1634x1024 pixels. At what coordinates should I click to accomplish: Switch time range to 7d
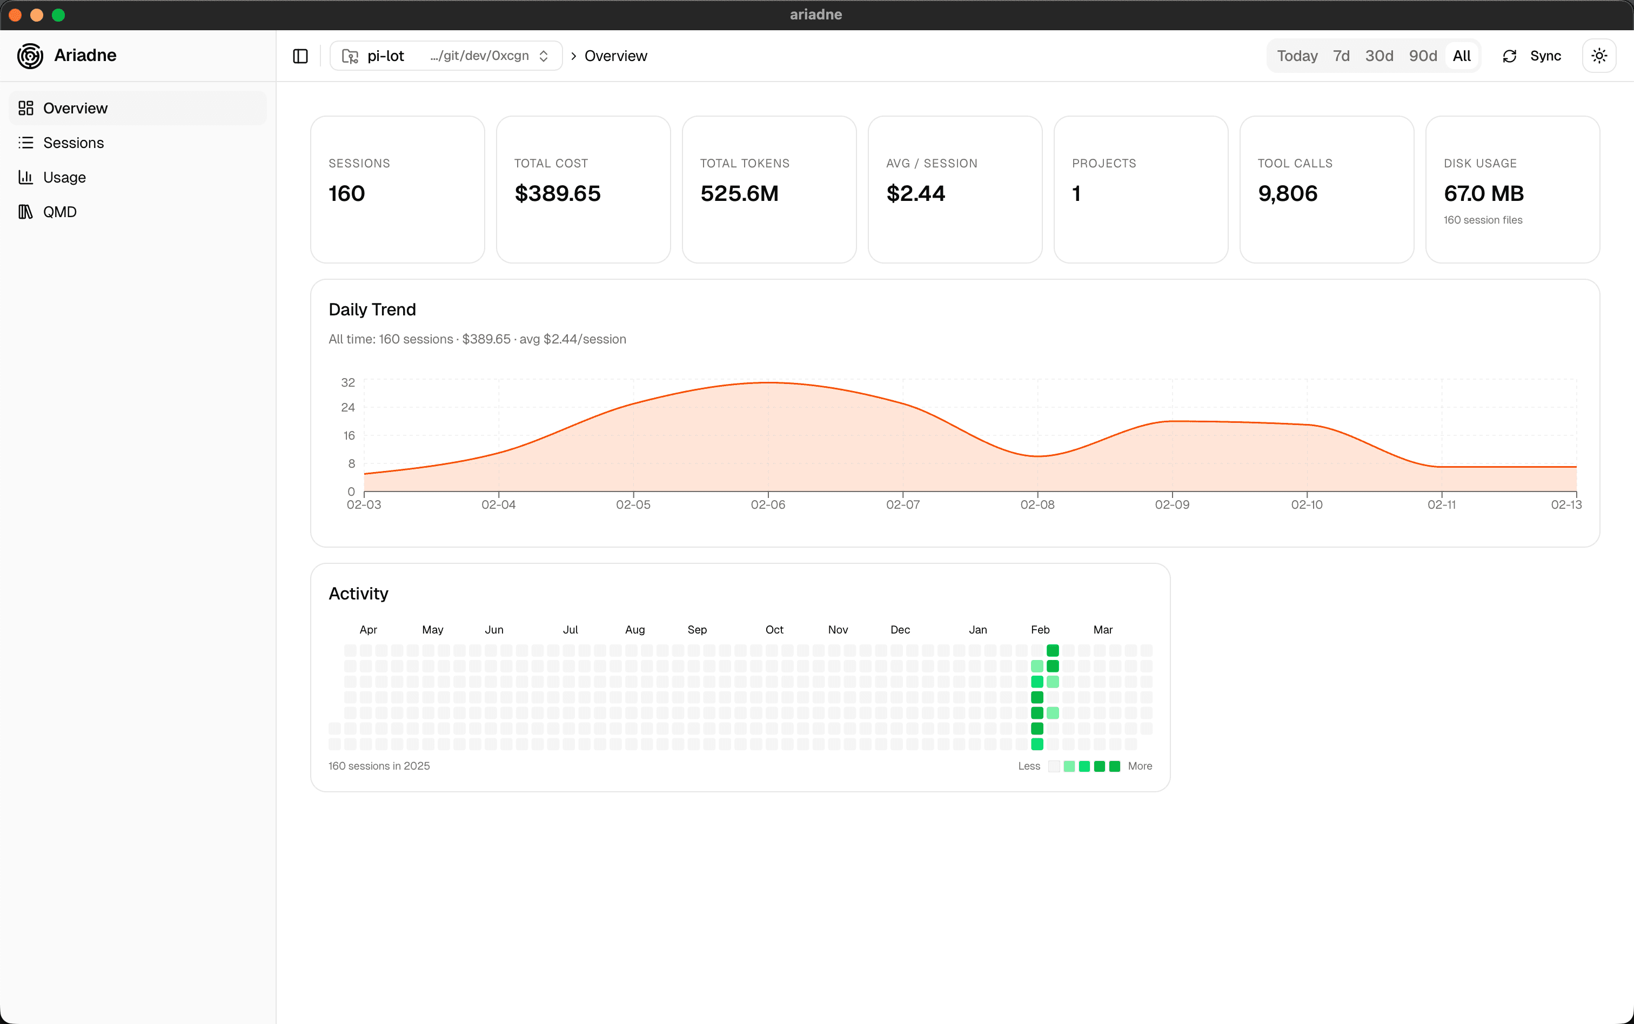pos(1341,56)
